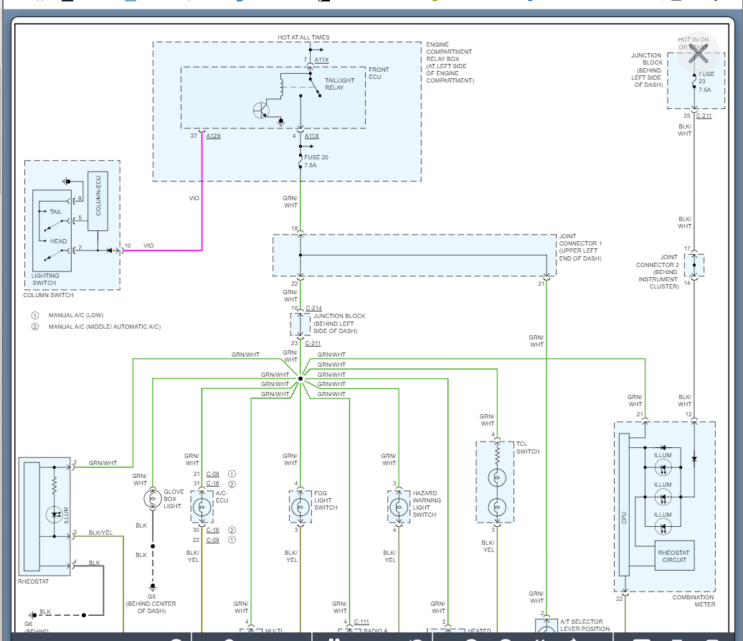
Task: Select the COLUMN-ECU block
Action: click(98, 201)
